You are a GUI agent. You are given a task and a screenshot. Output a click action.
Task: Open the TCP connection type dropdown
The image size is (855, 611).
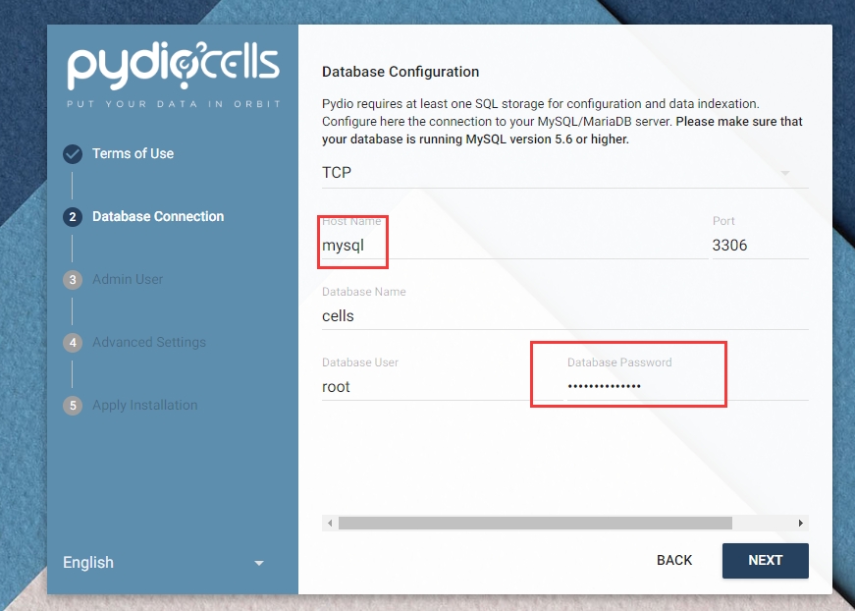(555, 173)
